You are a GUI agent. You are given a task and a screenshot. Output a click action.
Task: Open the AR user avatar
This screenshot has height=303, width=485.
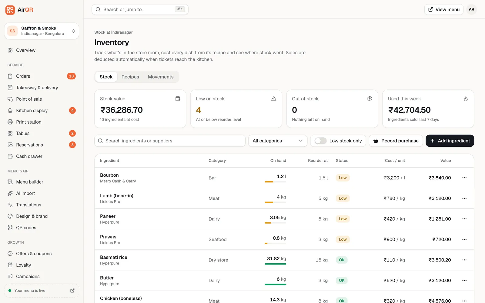(x=471, y=9)
